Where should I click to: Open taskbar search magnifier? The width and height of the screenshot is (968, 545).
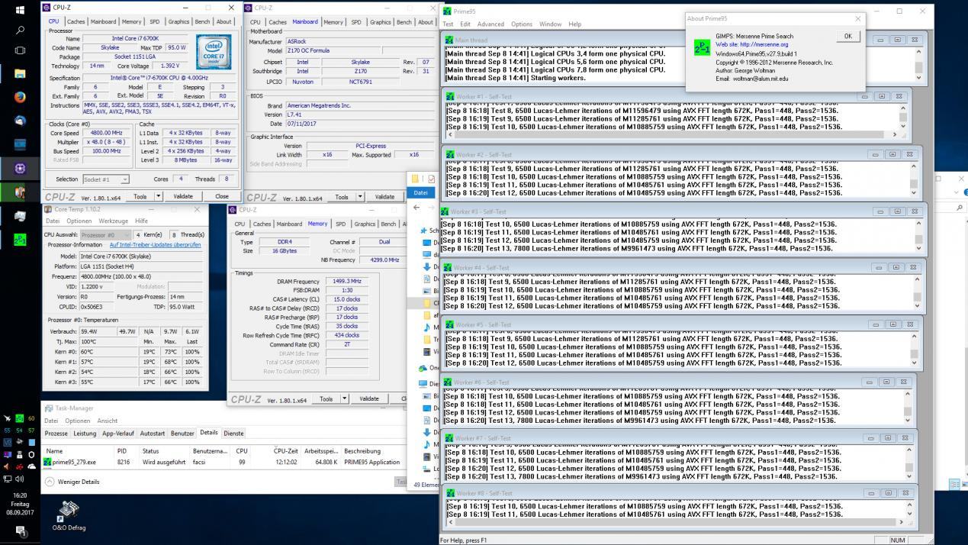click(x=20, y=31)
